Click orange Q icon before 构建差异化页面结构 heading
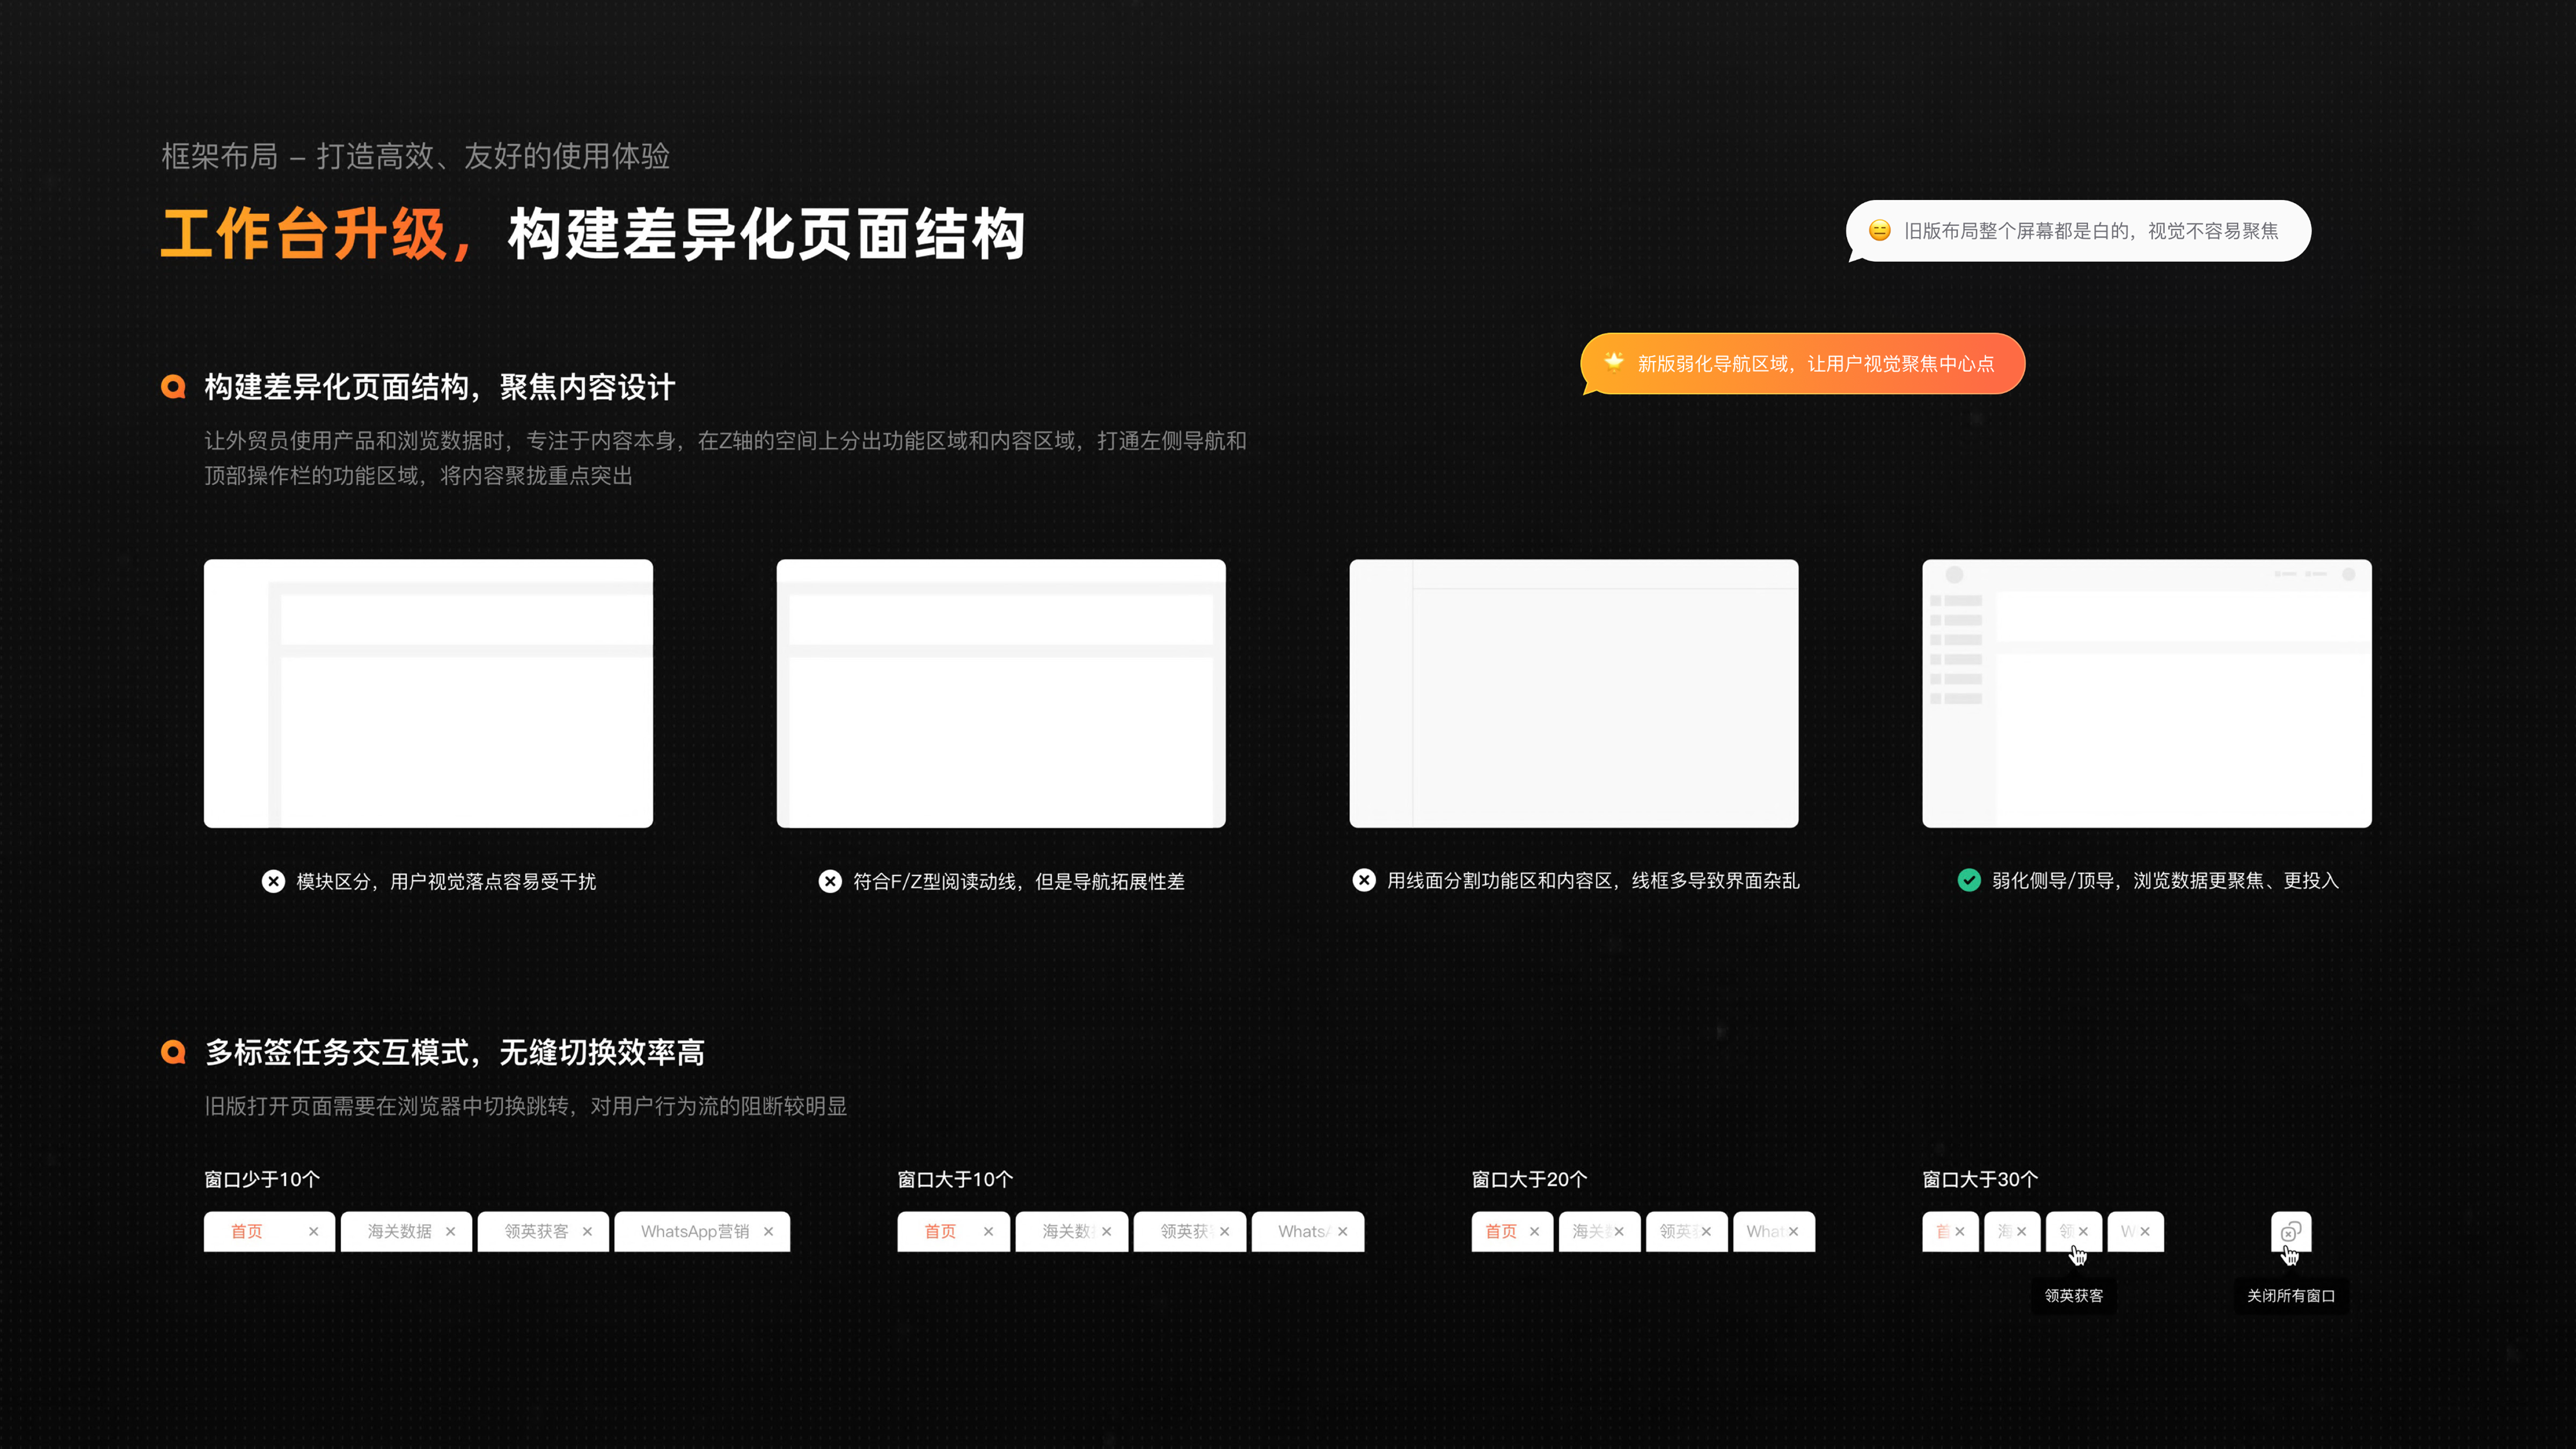 174,387
